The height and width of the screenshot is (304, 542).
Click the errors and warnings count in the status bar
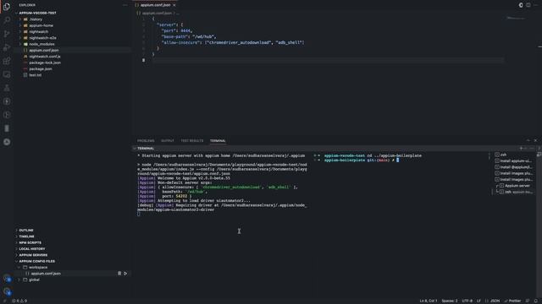[x=19, y=301]
